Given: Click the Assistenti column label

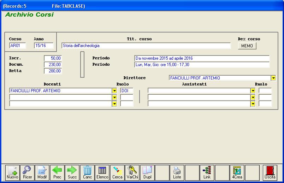Looking at the screenshot, I should tap(194, 84).
